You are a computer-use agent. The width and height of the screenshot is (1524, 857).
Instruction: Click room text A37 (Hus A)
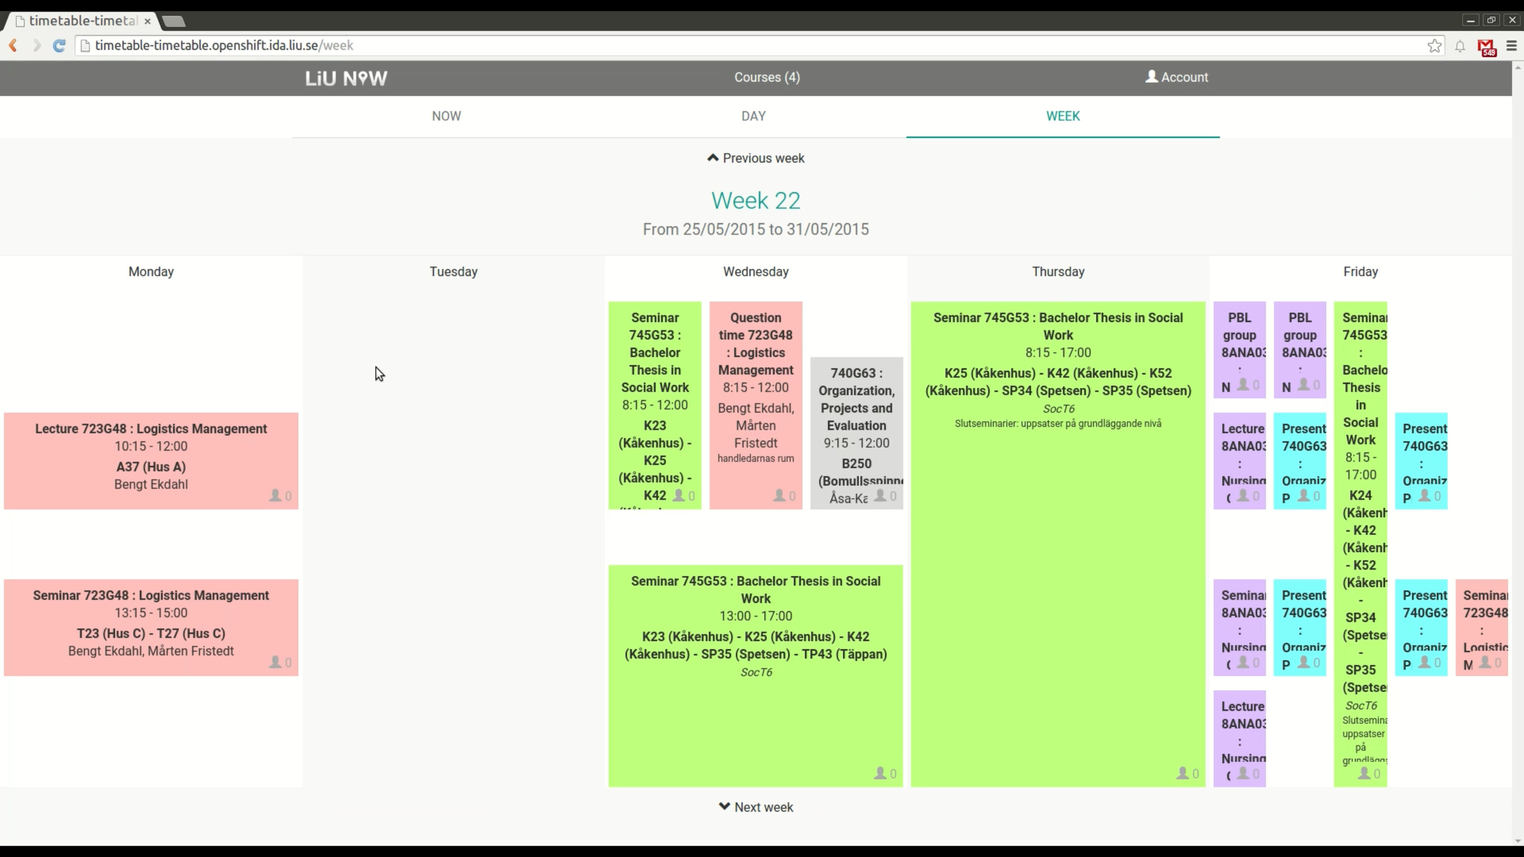[151, 467]
